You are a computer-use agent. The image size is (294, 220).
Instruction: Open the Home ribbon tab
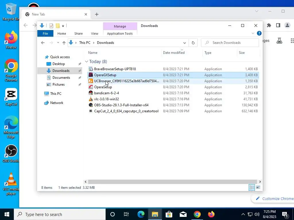tap(62, 34)
